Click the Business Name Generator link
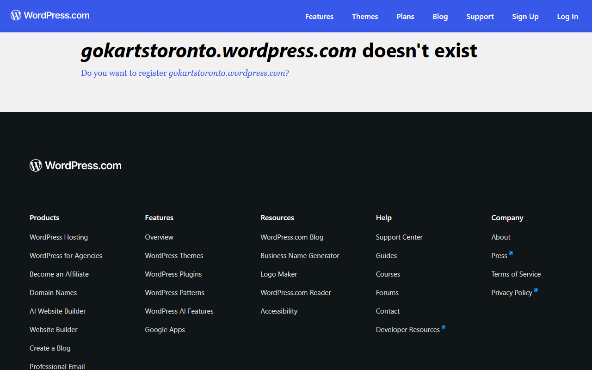Screen dimensions: 592x370 [300, 256]
